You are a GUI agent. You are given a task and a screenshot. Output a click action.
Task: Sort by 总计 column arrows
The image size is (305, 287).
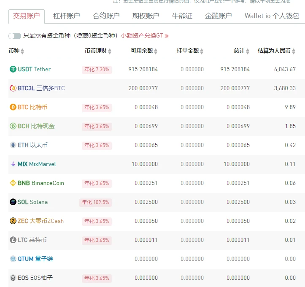(x=248, y=51)
